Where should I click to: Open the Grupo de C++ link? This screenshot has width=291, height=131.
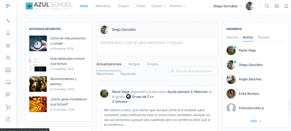pos(143,97)
